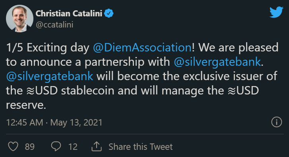289x157 pixels.
Task: Open replies via speech bubble icon
Action: tap(56, 147)
